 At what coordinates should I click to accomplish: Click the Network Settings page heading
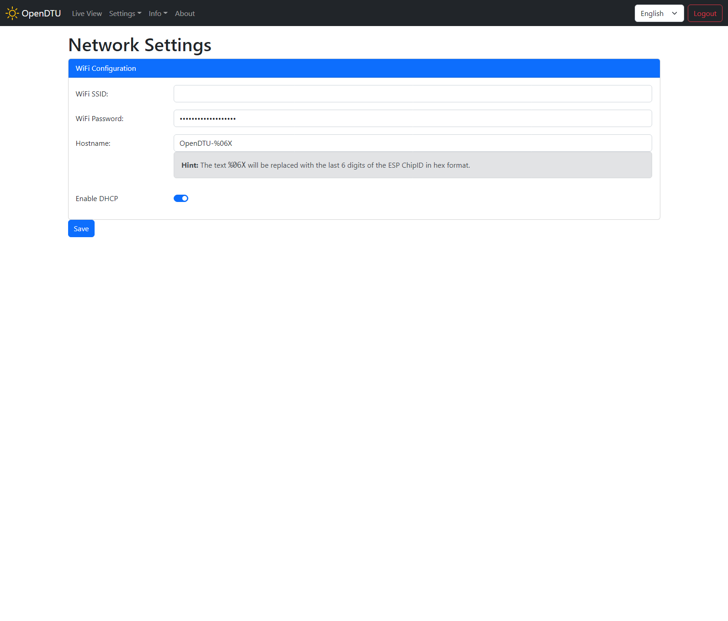tap(140, 45)
